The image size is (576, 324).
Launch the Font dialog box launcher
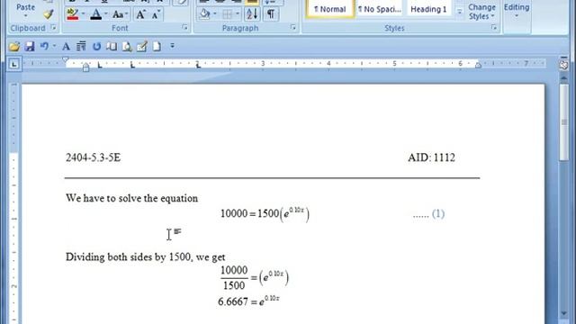(x=184, y=28)
